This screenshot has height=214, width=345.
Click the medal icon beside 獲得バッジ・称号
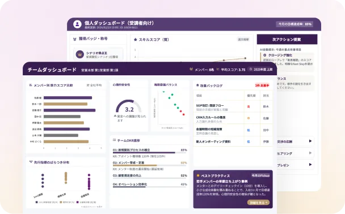pyautogui.click(x=74, y=39)
